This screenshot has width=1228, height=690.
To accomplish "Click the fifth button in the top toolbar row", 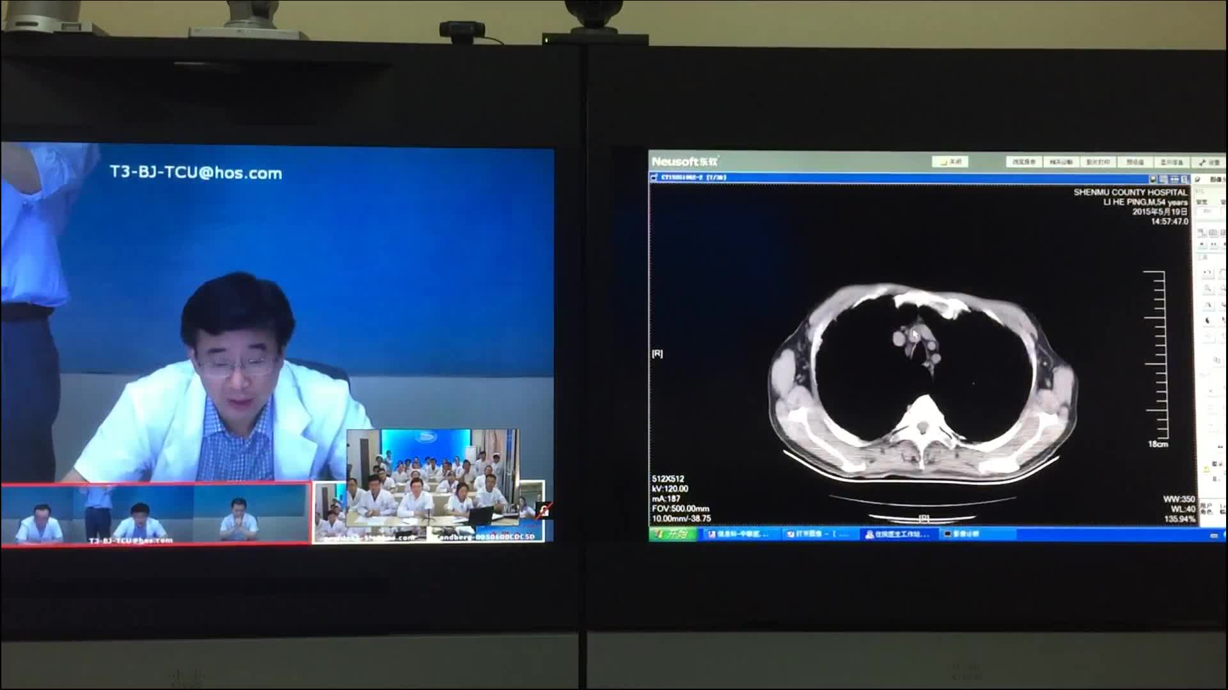I will pos(1173,162).
